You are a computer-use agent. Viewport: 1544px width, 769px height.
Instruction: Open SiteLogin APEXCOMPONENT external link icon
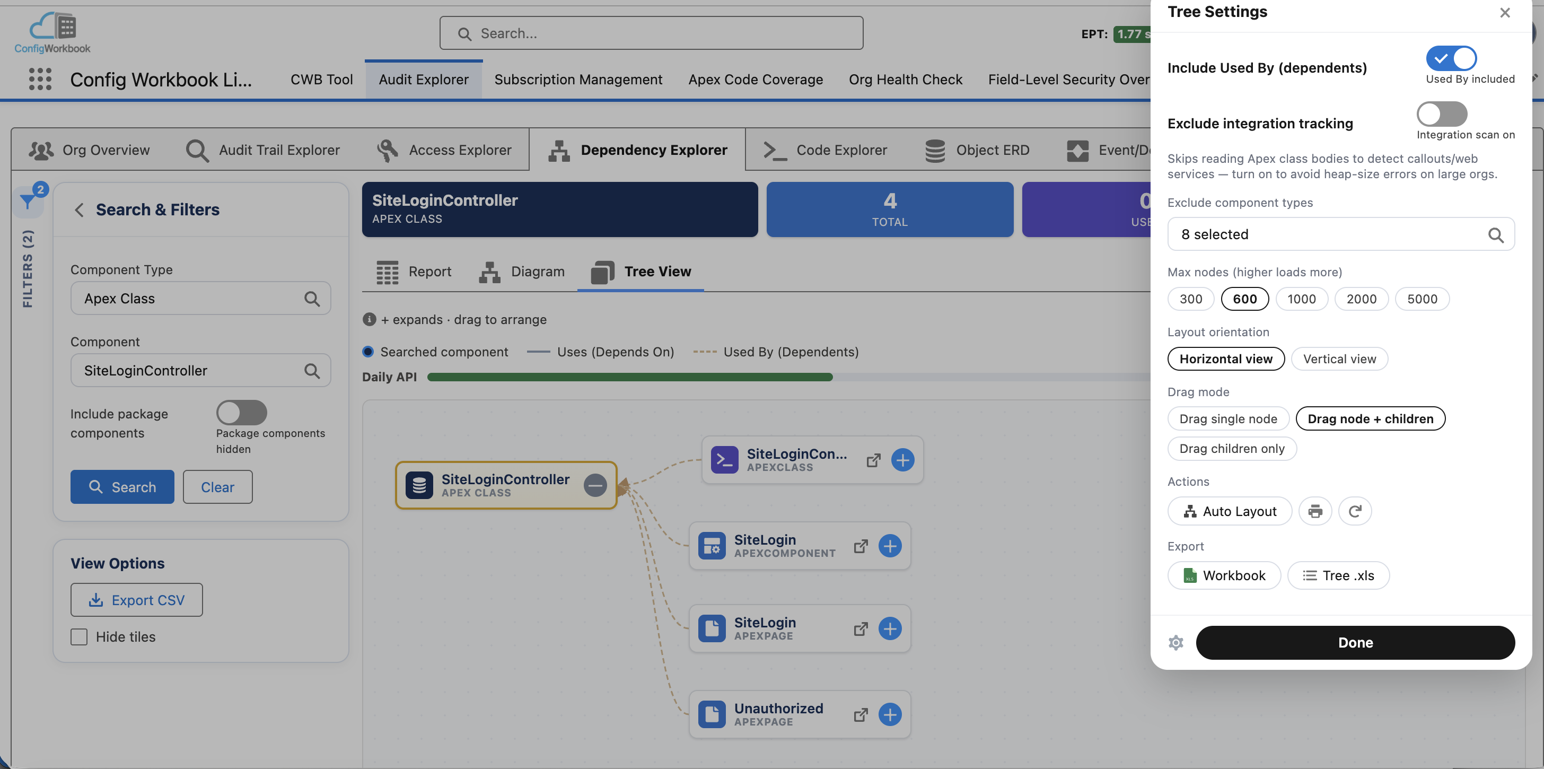[861, 545]
